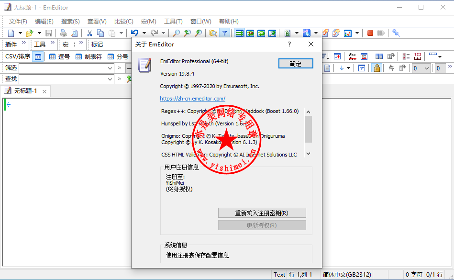The width and height of the screenshot is (454, 280).
Task: Select the 无标题-1 document tab
Action: point(25,91)
